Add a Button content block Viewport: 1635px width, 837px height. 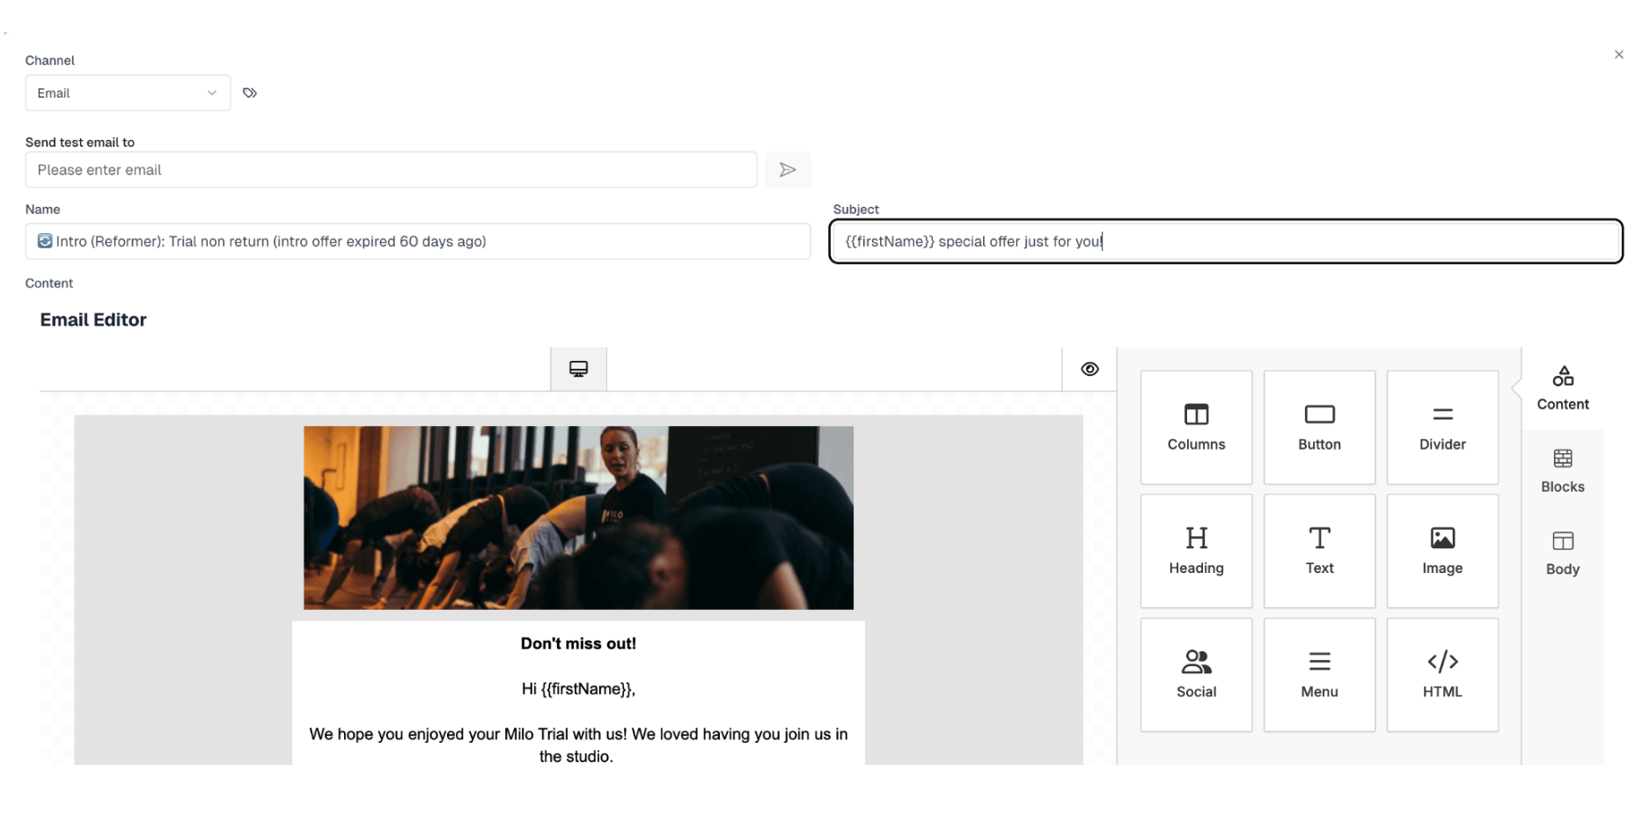(x=1319, y=427)
